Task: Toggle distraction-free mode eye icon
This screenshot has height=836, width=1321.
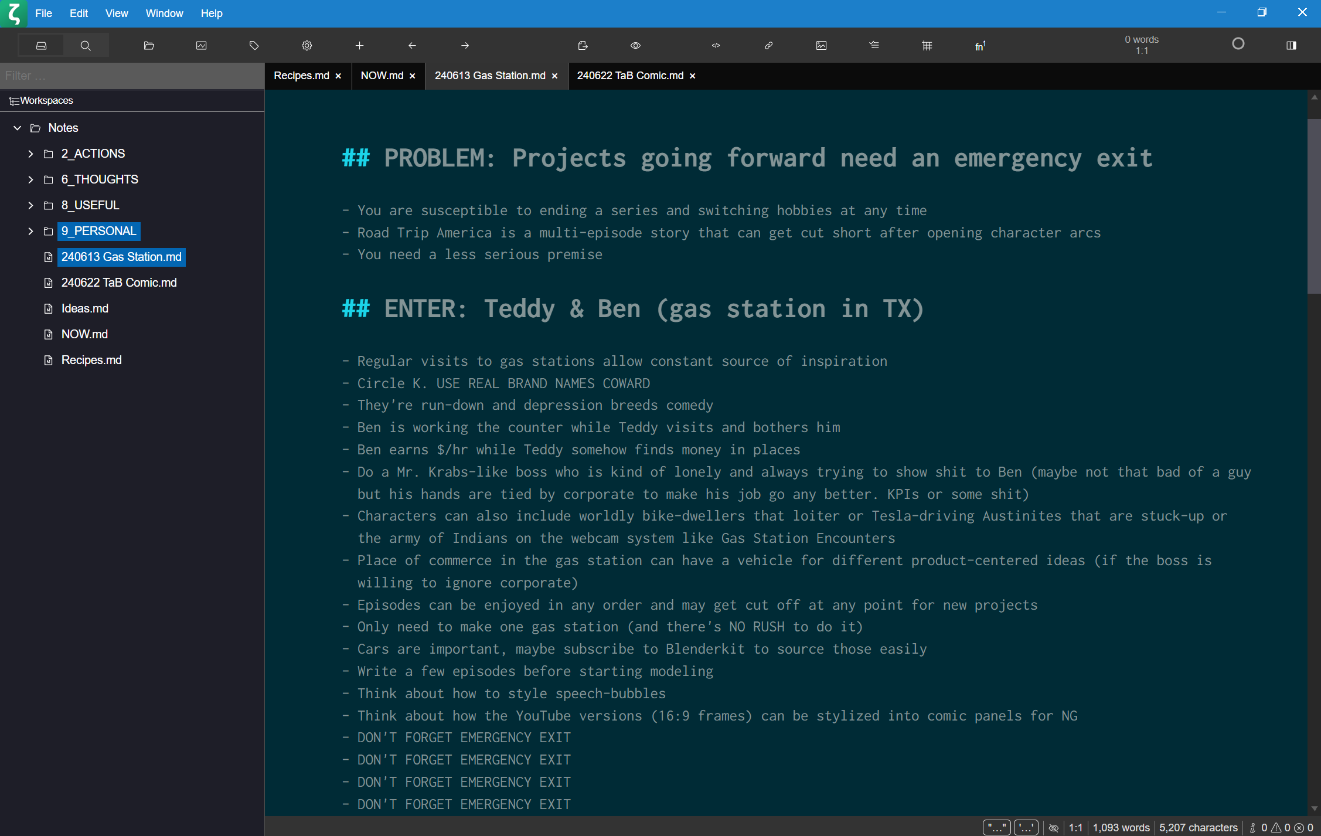Action: click(x=635, y=46)
